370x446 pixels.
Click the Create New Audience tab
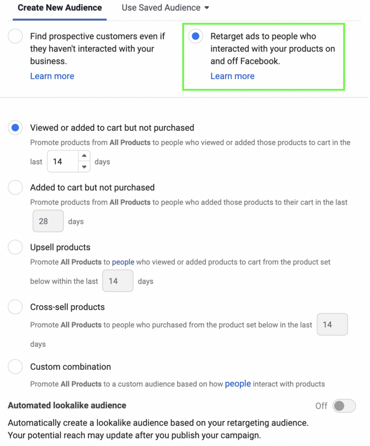[59, 7]
